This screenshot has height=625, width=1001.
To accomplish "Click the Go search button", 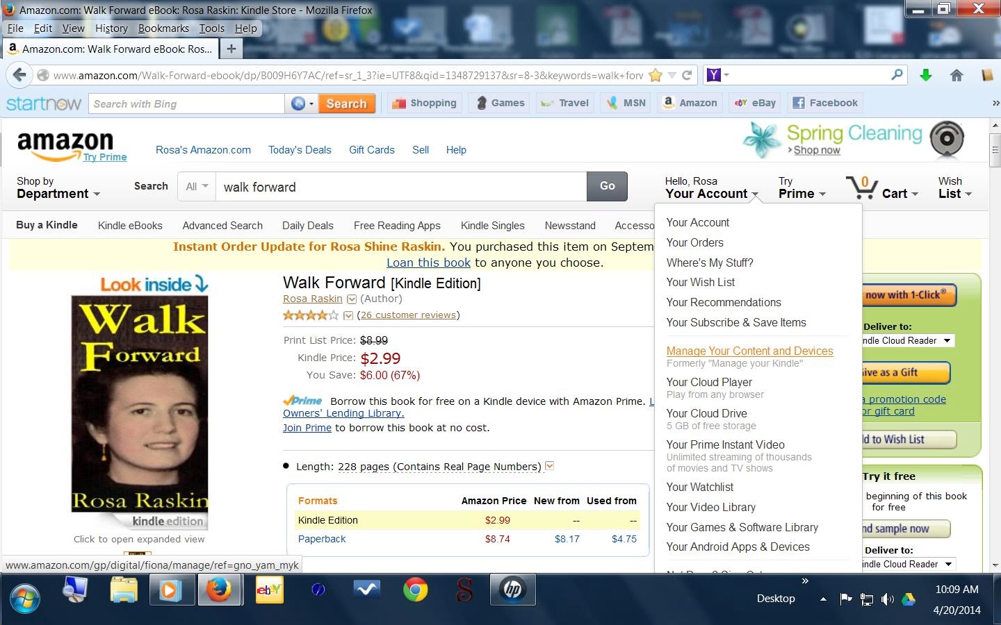I will [607, 186].
